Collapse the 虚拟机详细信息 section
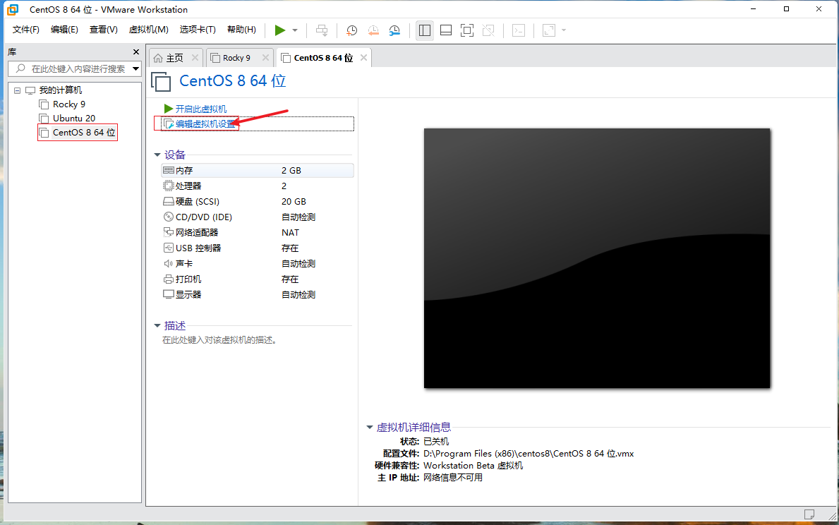This screenshot has width=839, height=525. pyautogui.click(x=369, y=427)
